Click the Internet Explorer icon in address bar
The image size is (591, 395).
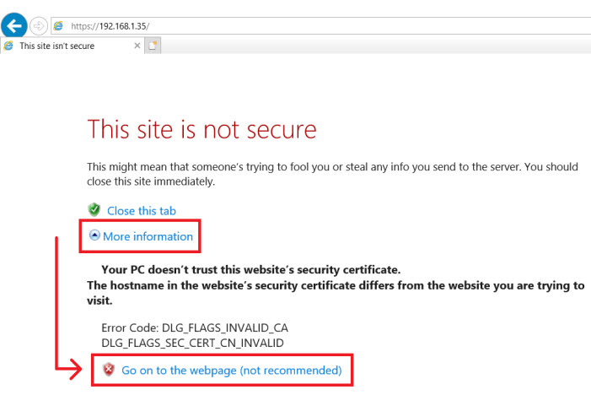(x=58, y=26)
